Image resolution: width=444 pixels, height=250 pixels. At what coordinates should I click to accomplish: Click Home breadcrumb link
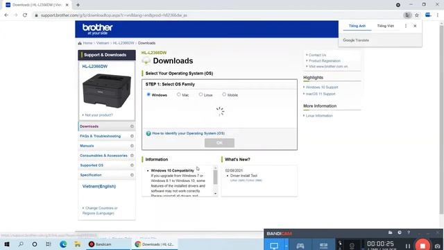coord(87,43)
